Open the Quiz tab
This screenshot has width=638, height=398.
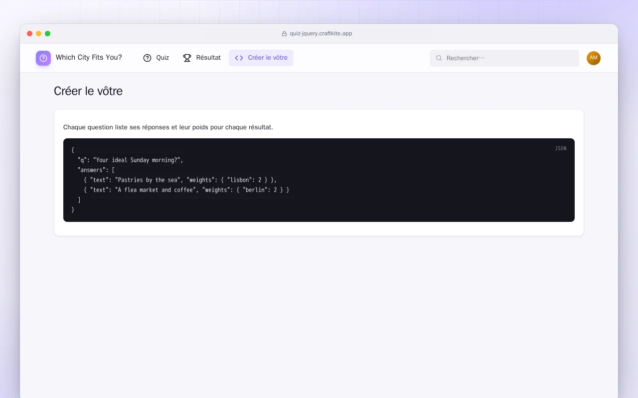(x=156, y=58)
